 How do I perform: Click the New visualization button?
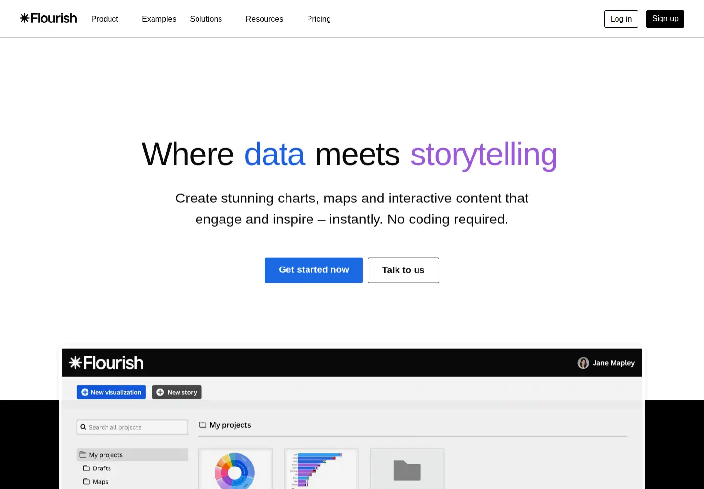pyautogui.click(x=111, y=392)
